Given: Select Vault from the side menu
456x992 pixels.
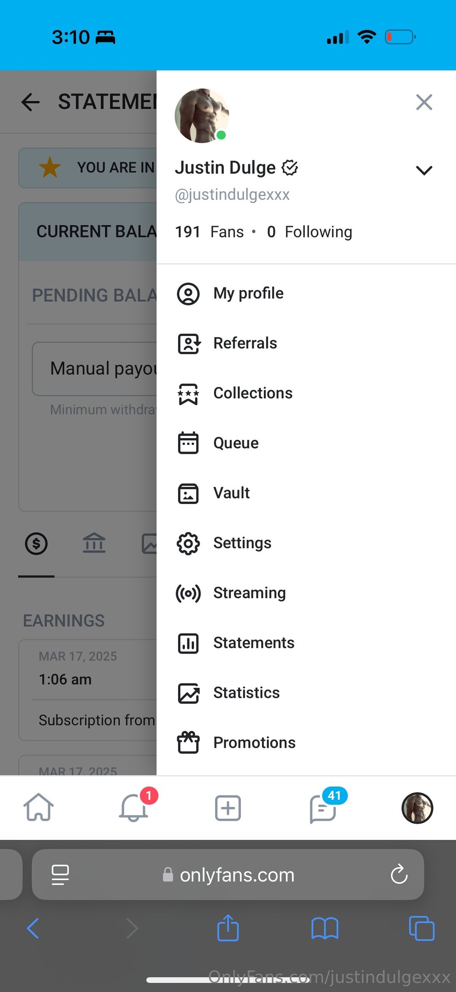Looking at the screenshot, I should tap(231, 493).
